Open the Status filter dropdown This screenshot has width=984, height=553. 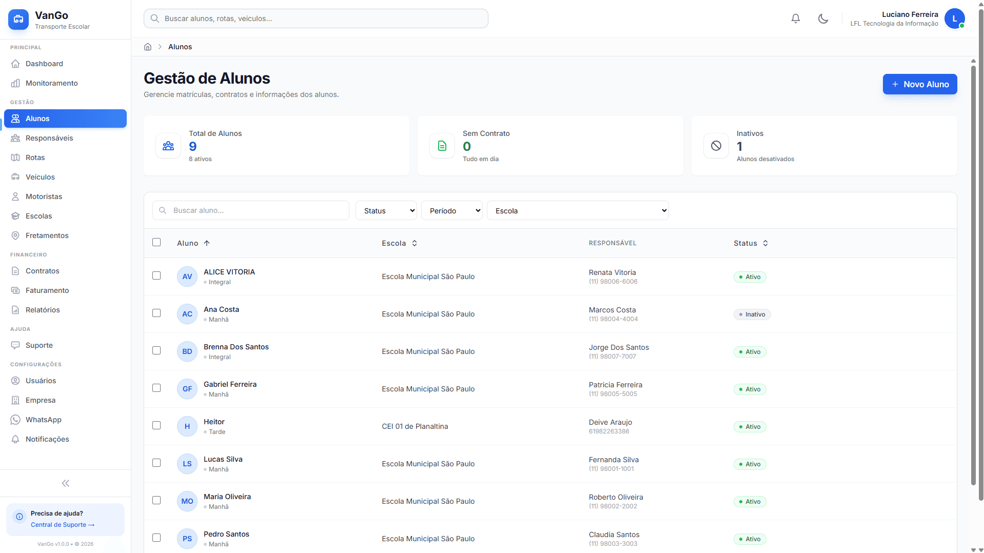[386, 210]
